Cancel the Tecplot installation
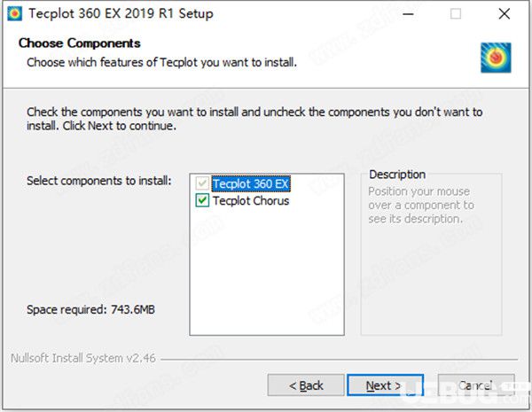Screen dimensions: 532x412 (x=476, y=385)
